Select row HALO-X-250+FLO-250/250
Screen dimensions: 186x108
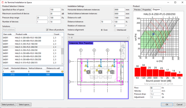[x=32, y=50]
